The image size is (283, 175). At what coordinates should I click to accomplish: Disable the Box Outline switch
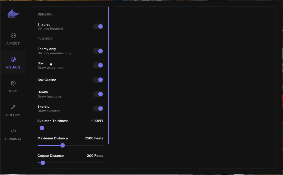98,80
